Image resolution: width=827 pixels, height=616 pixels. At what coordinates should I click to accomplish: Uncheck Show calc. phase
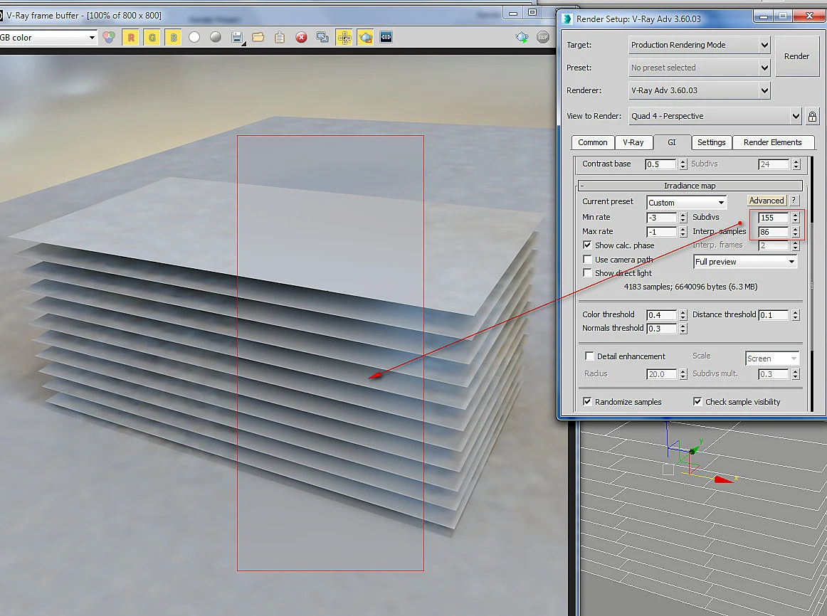tap(587, 245)
